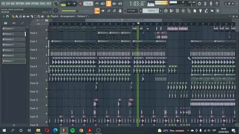The height and width of the screenshot is (134, 239).
Task: Open playlist options menu arrow
Action: point(4,16)
